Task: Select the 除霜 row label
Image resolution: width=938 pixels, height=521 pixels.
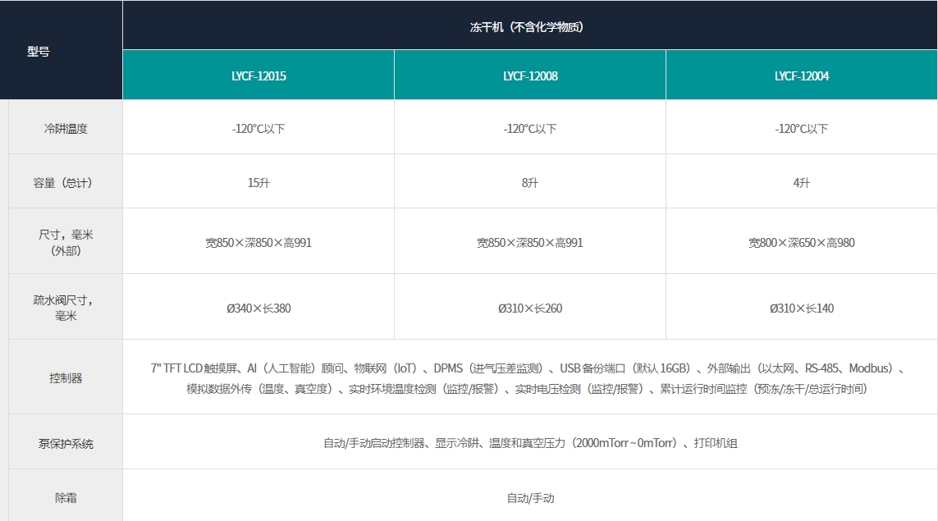Action: coord(66,498)
